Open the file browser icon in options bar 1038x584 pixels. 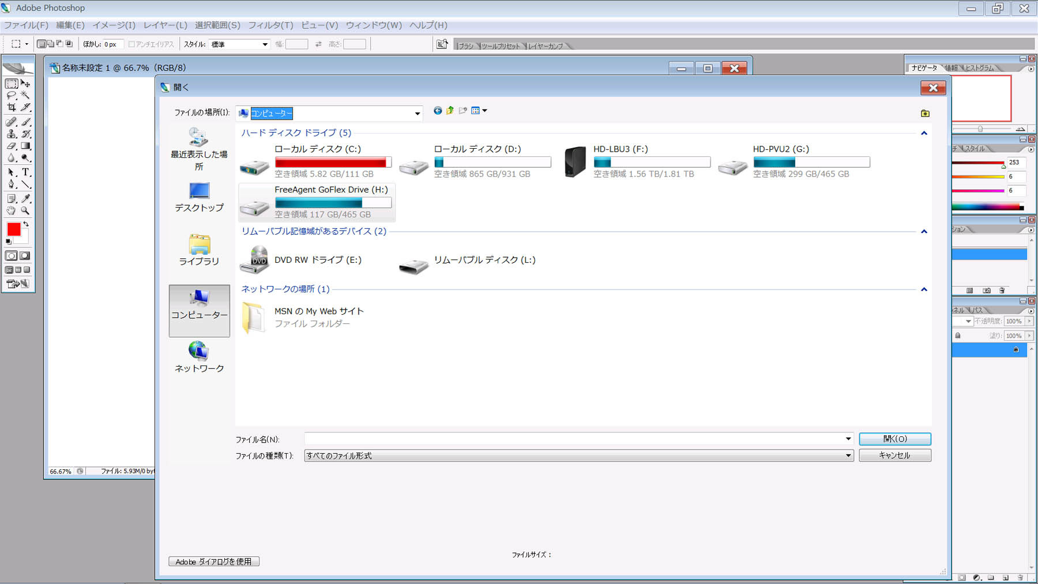coord(442,44)
